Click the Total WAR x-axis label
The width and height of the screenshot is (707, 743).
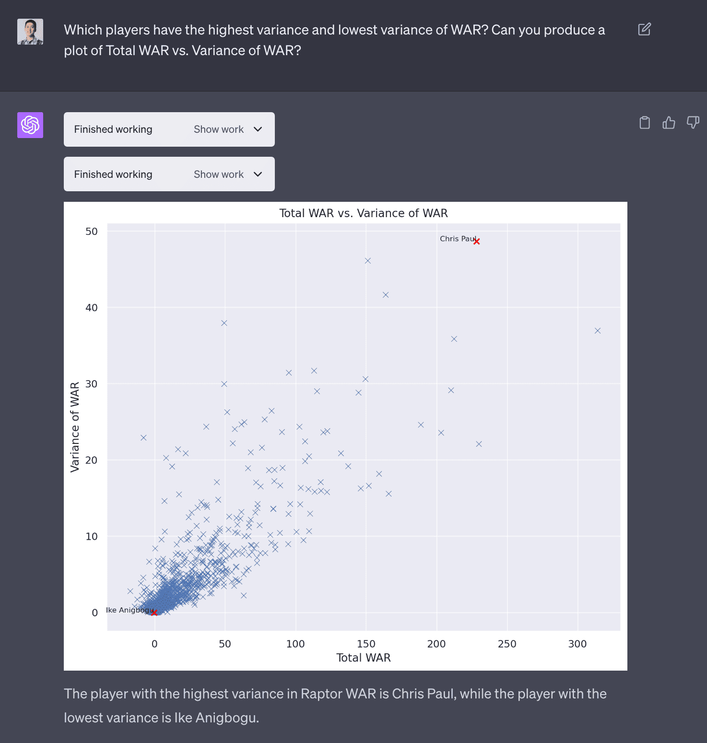[364, 658]
